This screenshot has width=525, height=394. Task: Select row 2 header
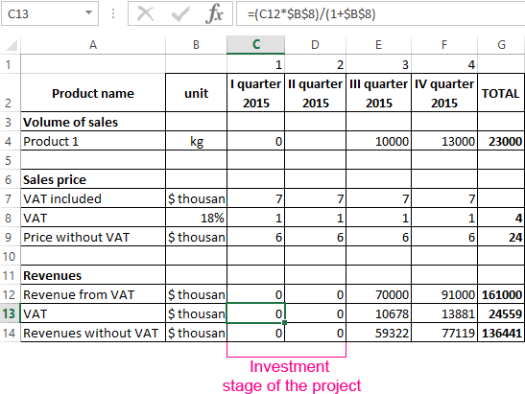[10, 93]
